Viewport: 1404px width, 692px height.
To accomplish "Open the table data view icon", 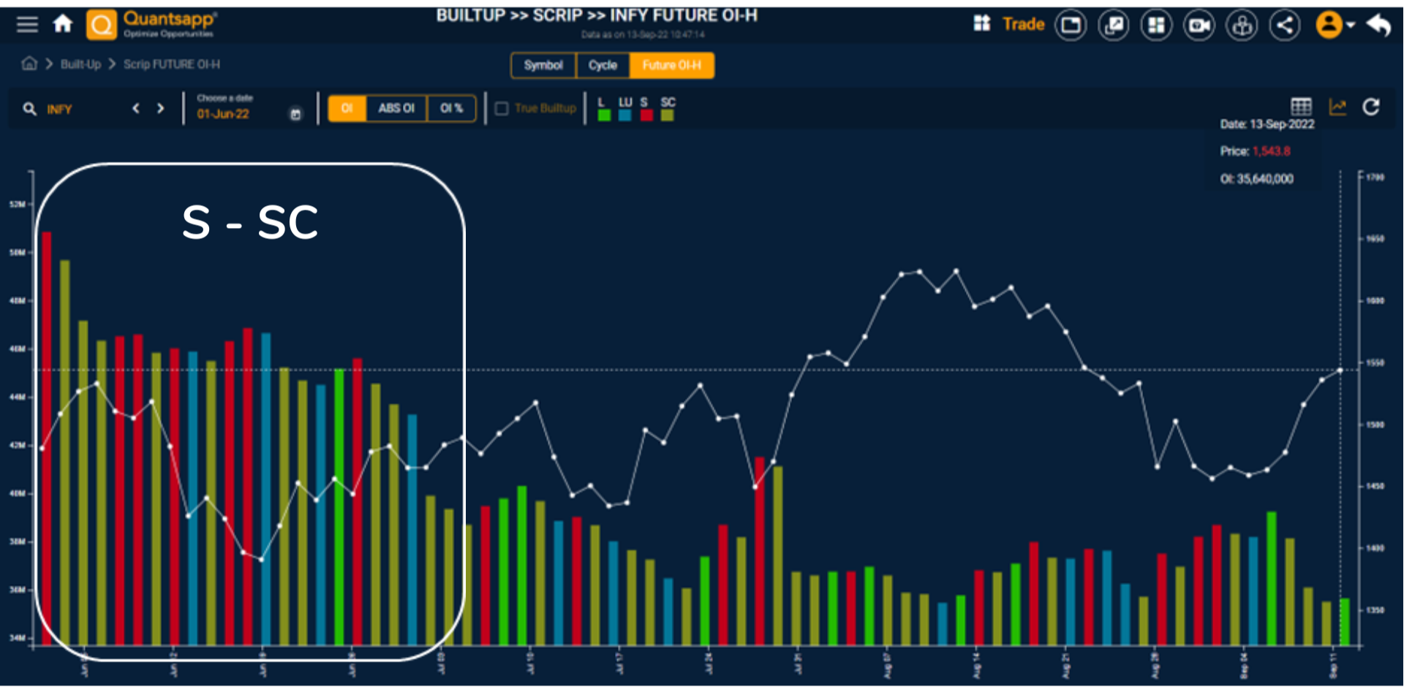I will click(1302, 107).
